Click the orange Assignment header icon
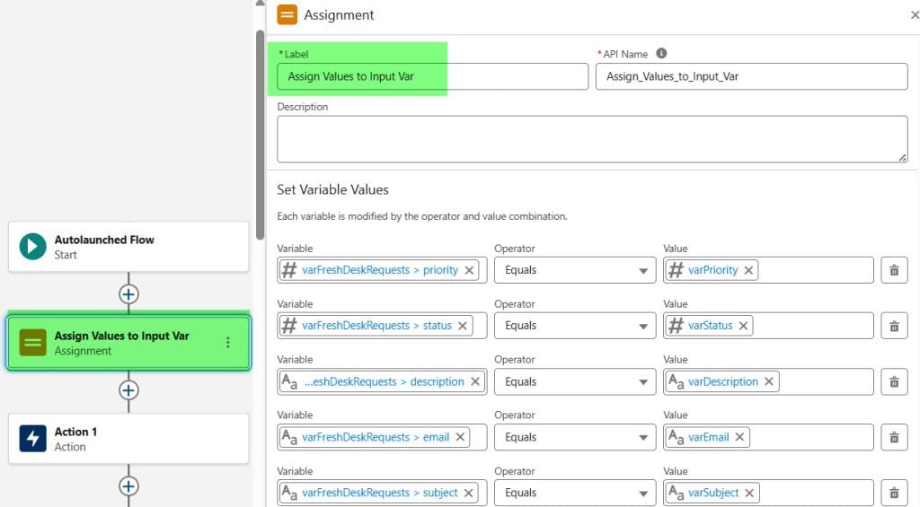The image size is (920, 507). 287,14
